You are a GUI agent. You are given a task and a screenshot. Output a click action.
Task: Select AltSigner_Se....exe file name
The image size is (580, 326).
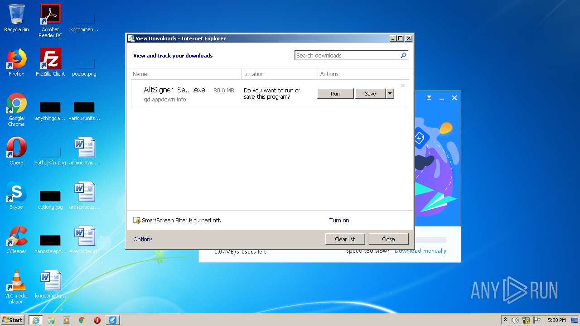(x=174, y=90)
